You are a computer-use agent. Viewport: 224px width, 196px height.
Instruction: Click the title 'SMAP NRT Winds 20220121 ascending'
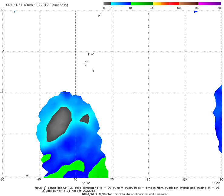(x=37, y=5)
